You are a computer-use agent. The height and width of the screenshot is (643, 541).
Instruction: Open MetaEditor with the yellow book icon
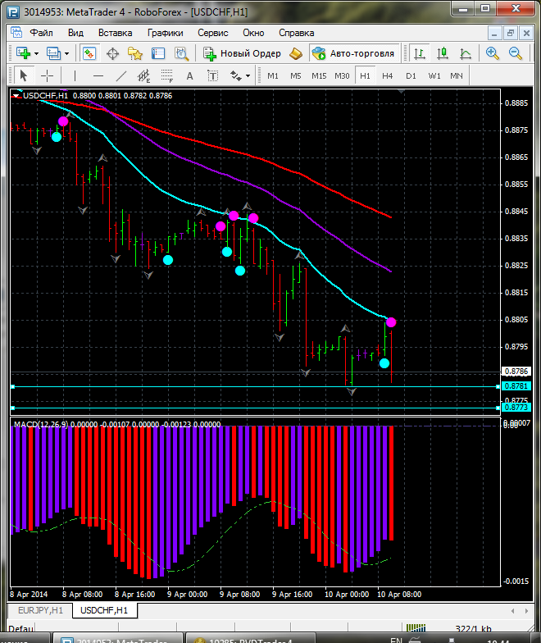[296, 53]
